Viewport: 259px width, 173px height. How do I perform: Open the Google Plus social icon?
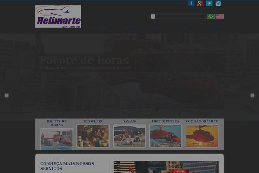point(200,3)
